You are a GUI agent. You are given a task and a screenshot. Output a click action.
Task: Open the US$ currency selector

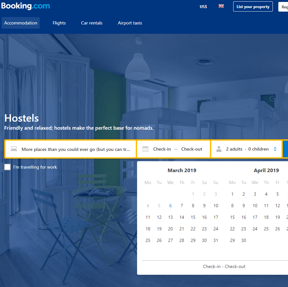coord(203,6)
